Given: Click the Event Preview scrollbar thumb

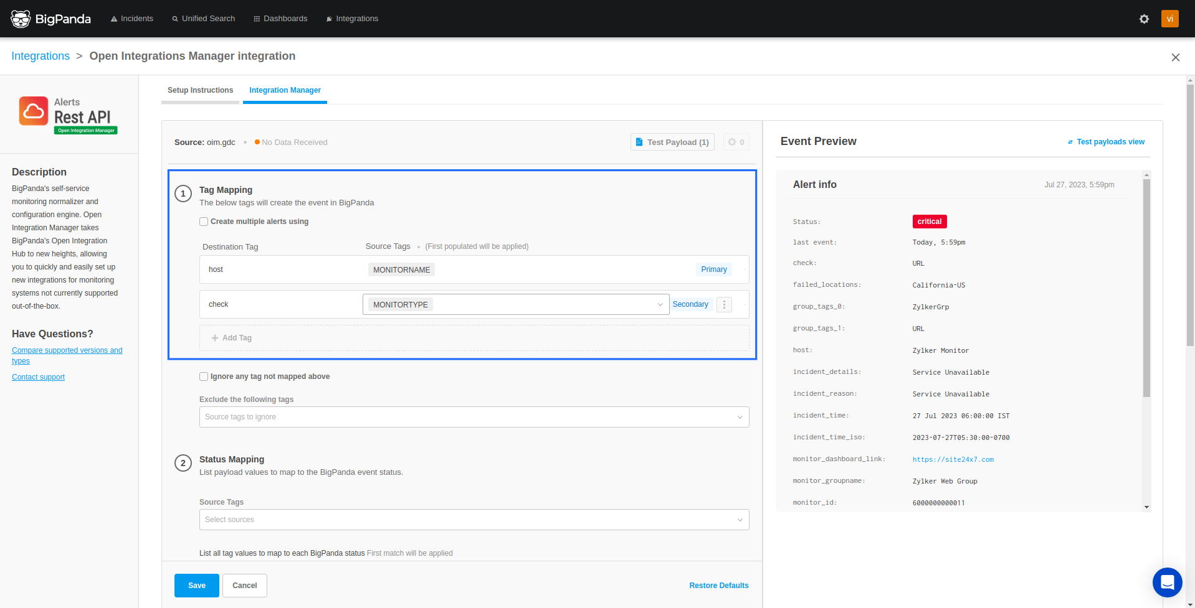Looking at the screenshot, I should point(1146,286).
